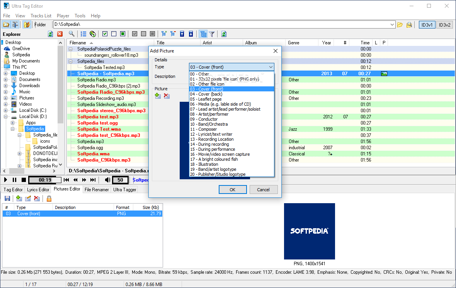Click the speaker mute icon in player bar
Viewport: 456px width, 288px height.
[107, 180]
